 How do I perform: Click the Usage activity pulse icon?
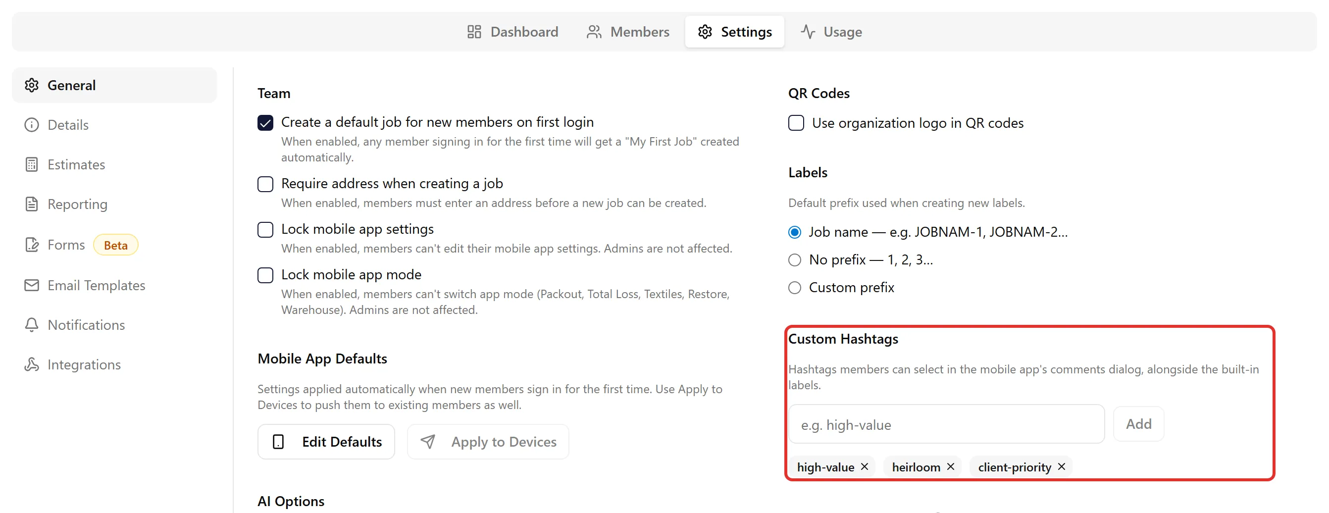[808, 32]
